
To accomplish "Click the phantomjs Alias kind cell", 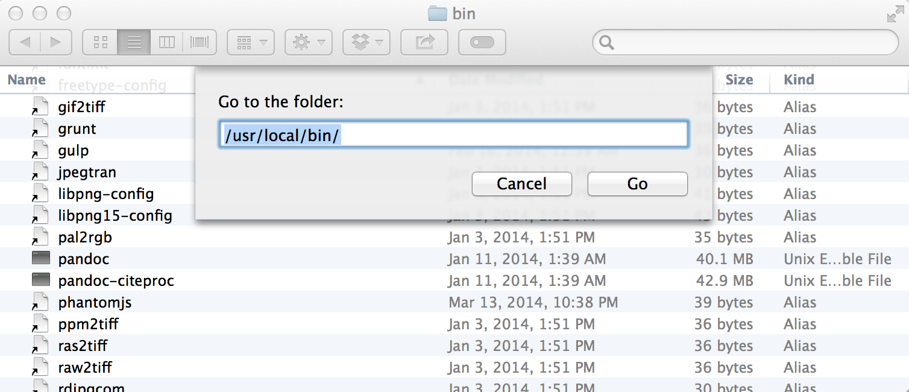I will (800, 303).
